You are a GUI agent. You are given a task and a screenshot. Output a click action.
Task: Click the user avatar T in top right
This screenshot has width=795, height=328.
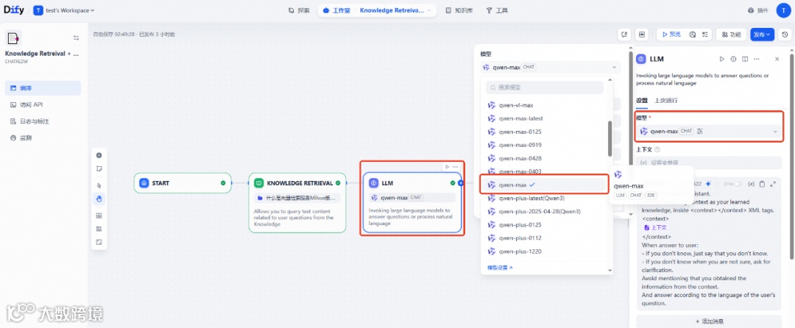click(x=783, y=10)
